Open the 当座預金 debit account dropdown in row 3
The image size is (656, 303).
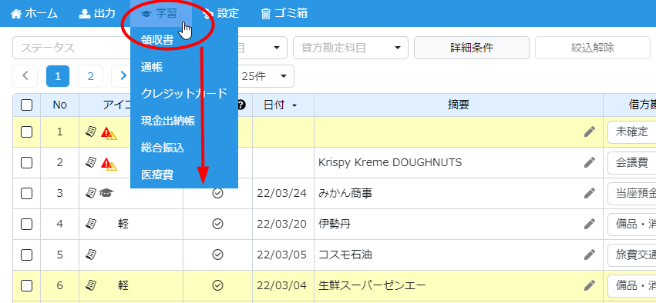[632, 193]
